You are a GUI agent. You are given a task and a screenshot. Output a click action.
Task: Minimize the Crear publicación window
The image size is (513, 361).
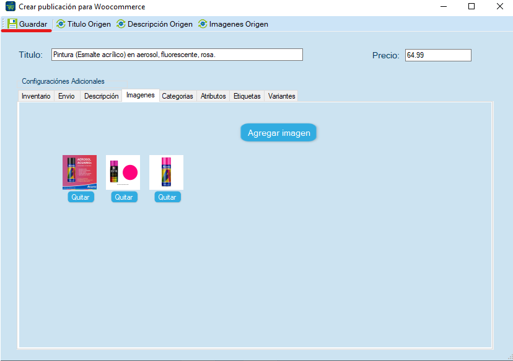tap(444, 6)
